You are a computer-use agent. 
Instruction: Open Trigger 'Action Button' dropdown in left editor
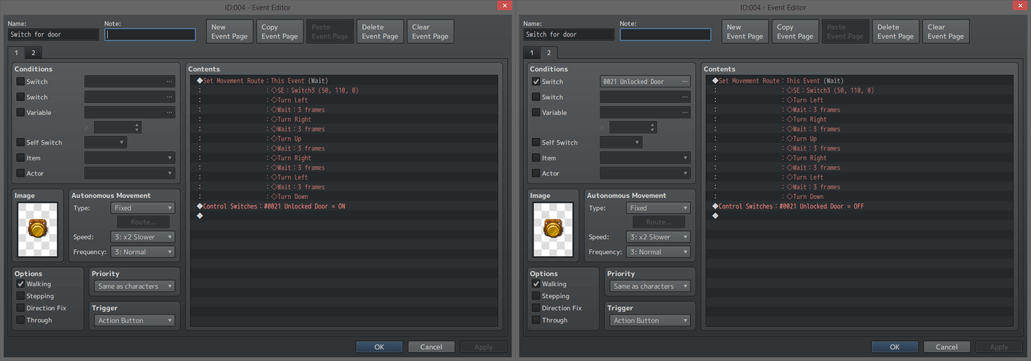pyautogui.click(x=135, y=320)
